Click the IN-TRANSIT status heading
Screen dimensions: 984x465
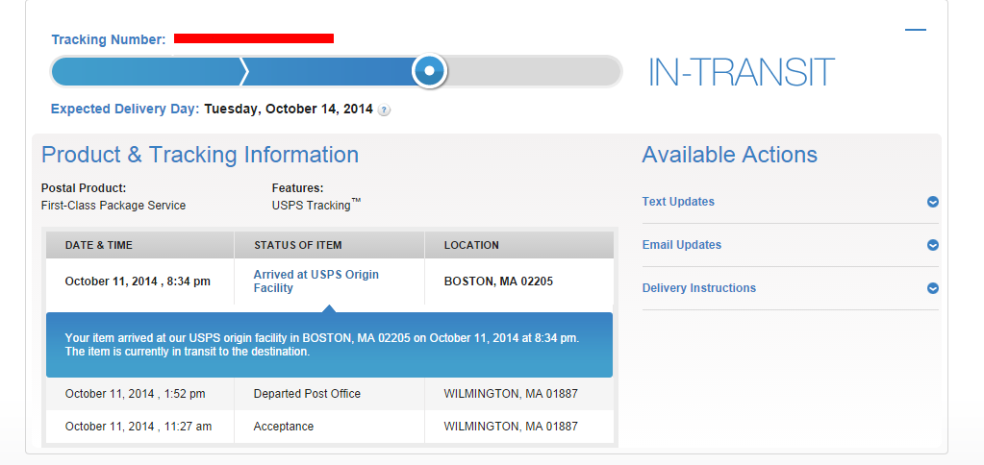pos(741,73)
